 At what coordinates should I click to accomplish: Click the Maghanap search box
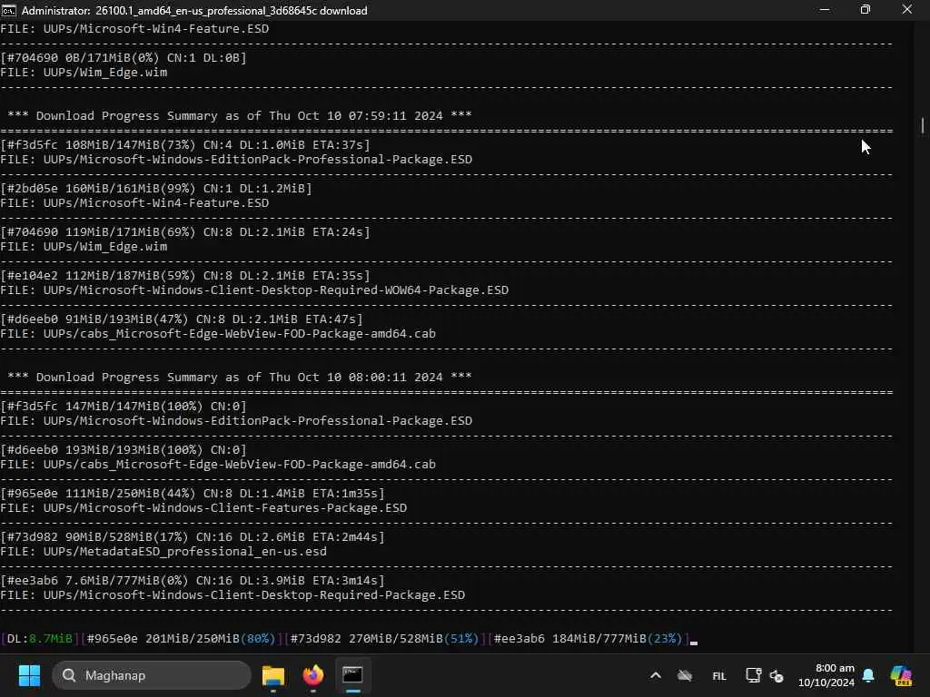152,675
